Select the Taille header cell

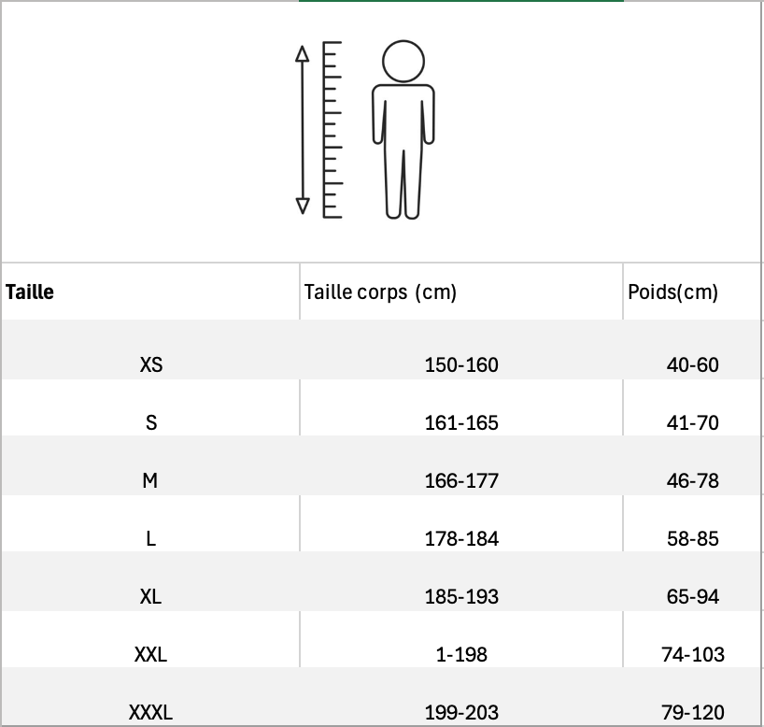(x=30, y=292)
